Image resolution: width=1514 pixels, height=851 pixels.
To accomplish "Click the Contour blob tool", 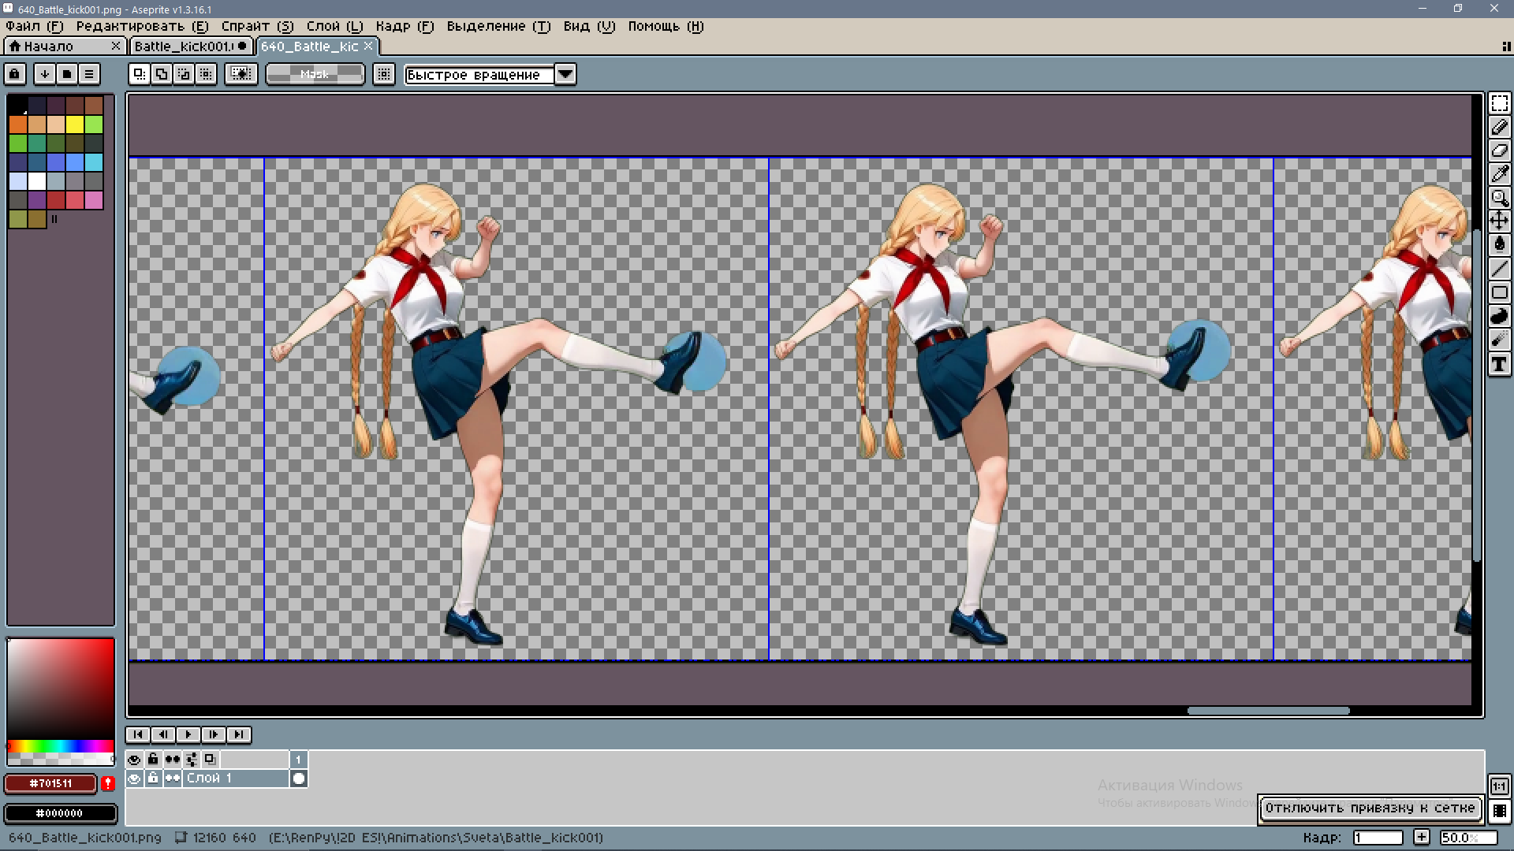I will [1499, 316].
